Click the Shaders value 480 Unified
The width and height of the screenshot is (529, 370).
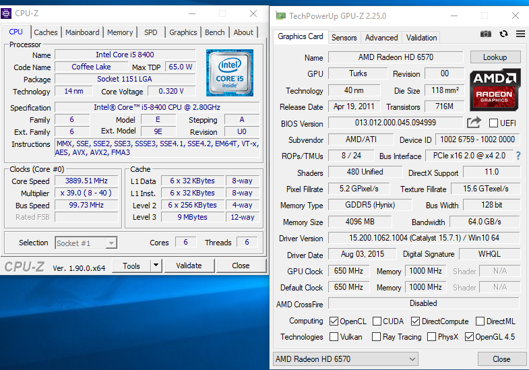pyautogui.click(x=365, y=172)
